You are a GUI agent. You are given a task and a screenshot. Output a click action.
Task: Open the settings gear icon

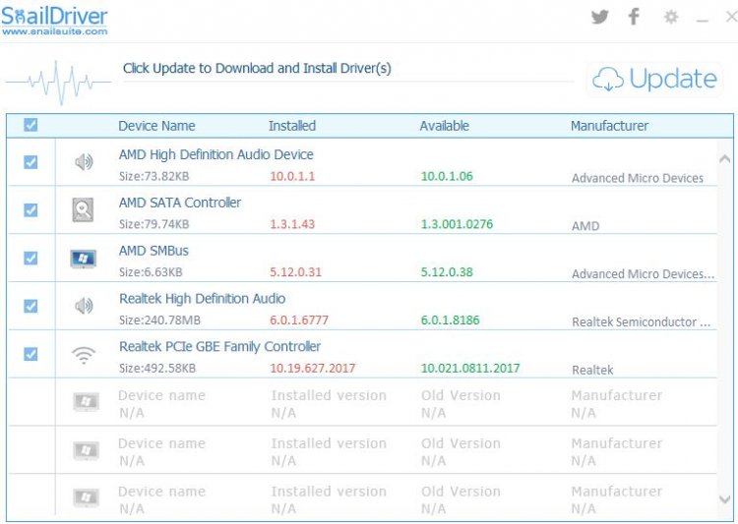671,17
